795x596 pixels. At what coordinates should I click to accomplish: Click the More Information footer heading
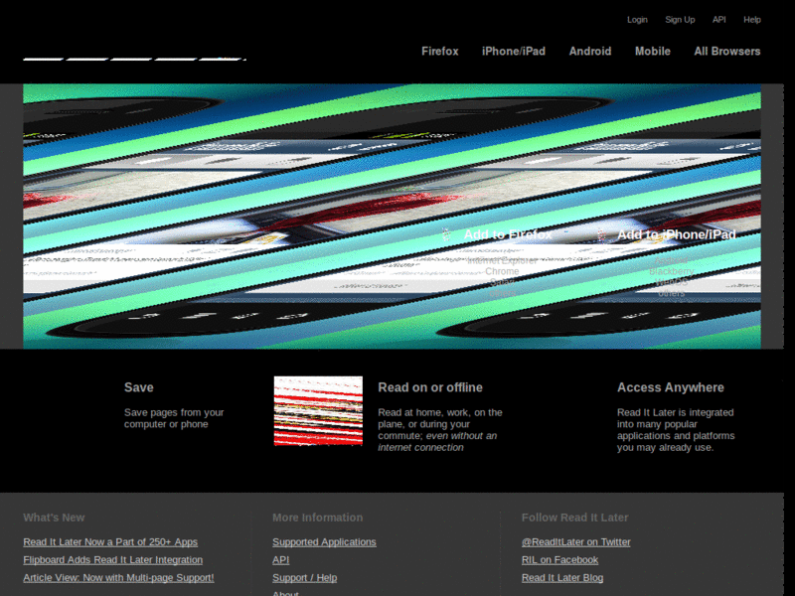317,518
